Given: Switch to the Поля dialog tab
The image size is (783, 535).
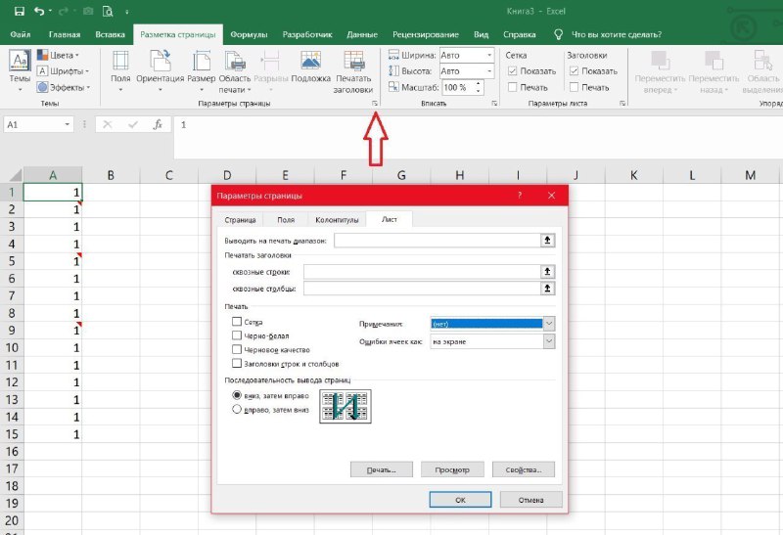Looking at the screenshot, I should click(x=286, y=220).
